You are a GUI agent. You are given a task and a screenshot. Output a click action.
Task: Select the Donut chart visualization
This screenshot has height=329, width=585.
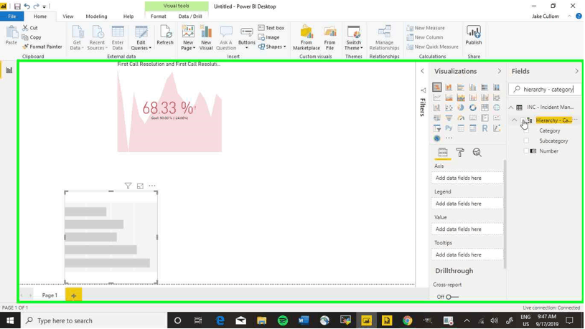pos(473,108)
